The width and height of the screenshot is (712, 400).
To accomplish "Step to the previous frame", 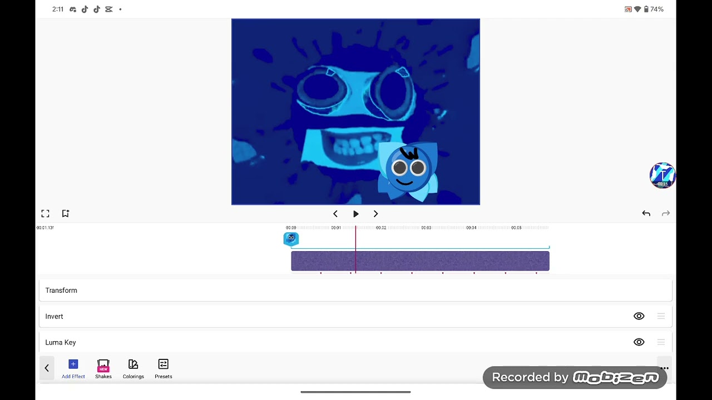I will (x=335, y=214).
